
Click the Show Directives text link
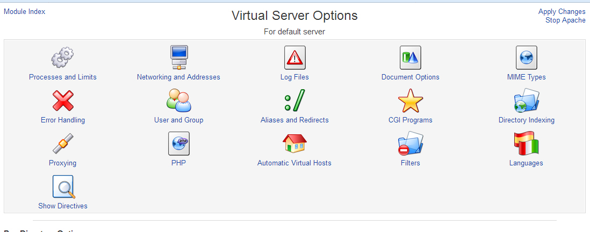tap(63, 206)
